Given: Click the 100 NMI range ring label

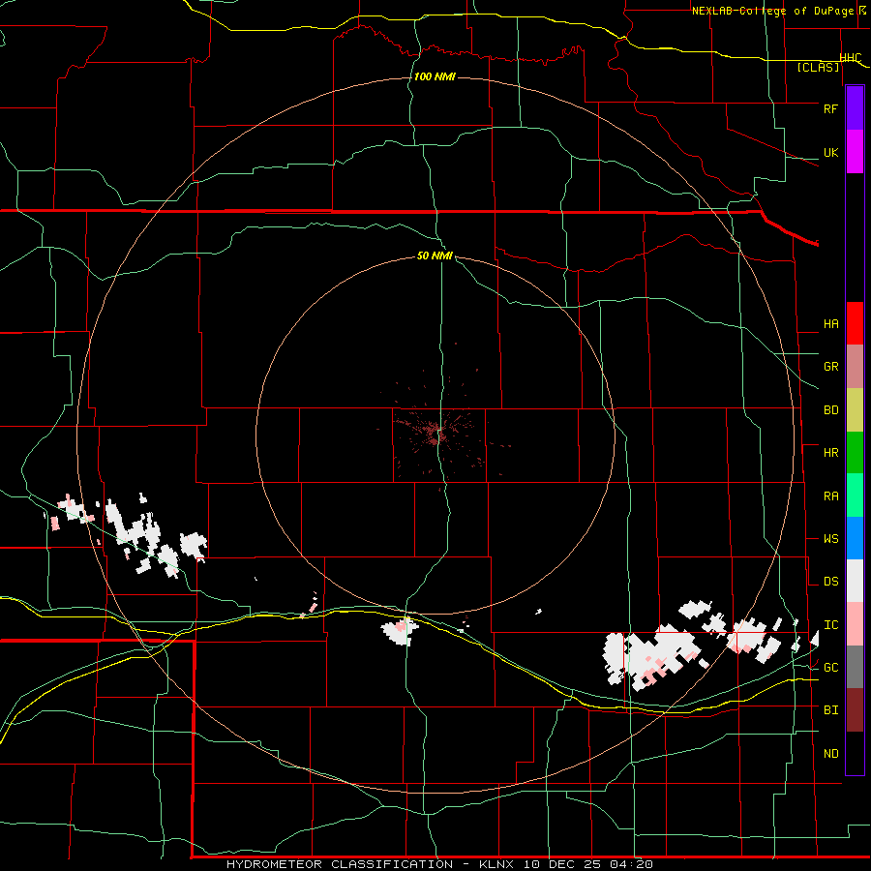Looking at the screenshot, I should point(435,76).
